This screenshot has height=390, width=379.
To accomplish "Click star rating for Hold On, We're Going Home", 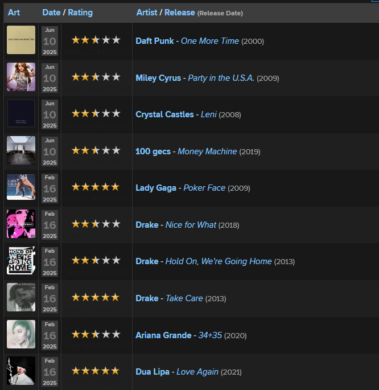I will coord(96,260).
